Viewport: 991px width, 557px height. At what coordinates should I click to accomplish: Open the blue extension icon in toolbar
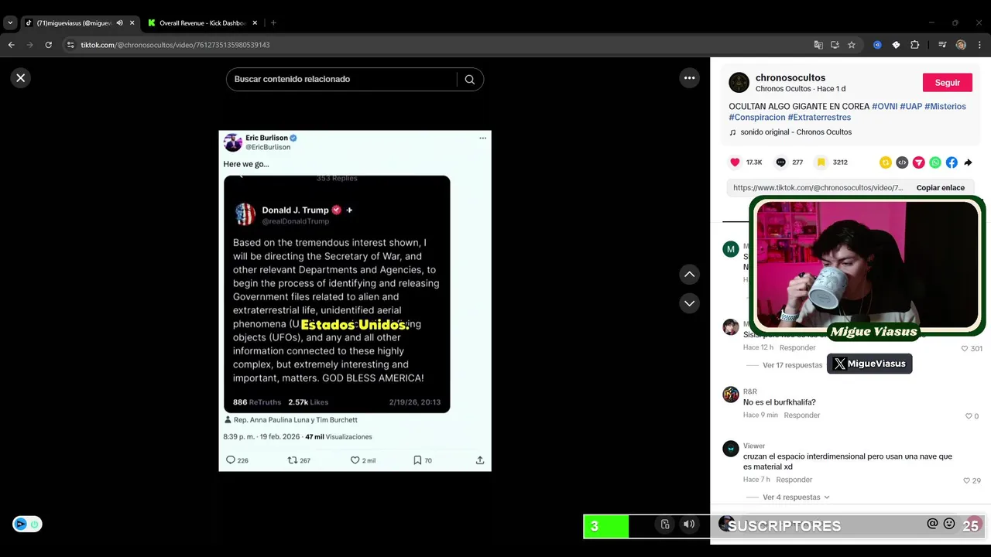tap(877, 45)
